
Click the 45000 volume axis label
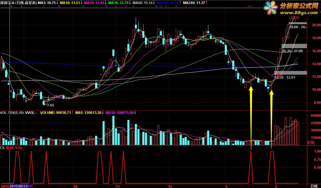316,123
